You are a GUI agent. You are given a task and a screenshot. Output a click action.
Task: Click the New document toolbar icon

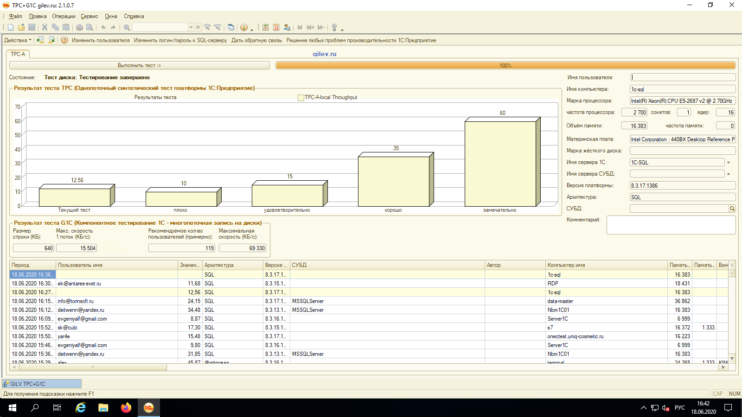coord(11,27)
